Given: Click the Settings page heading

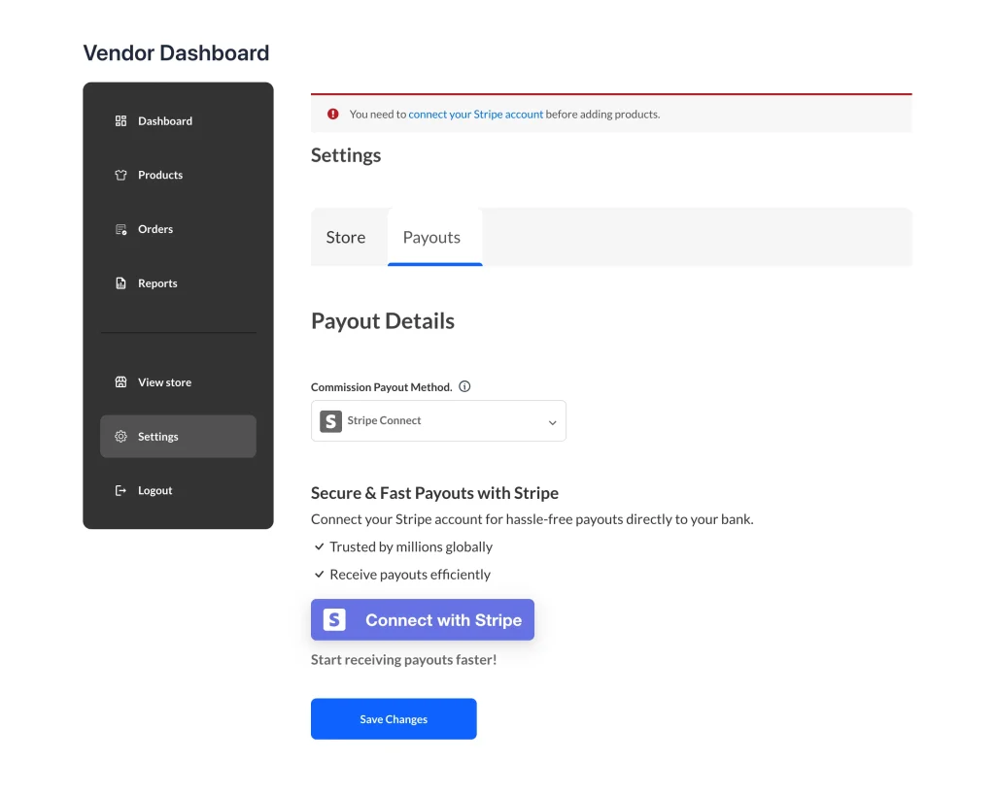Looking at the screenshot, I should coord(346,155).
